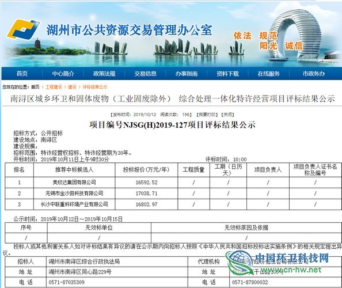Open the 在线服务 navigation item
The width and height of the screenshot is (342, 288).
[269, 74]
